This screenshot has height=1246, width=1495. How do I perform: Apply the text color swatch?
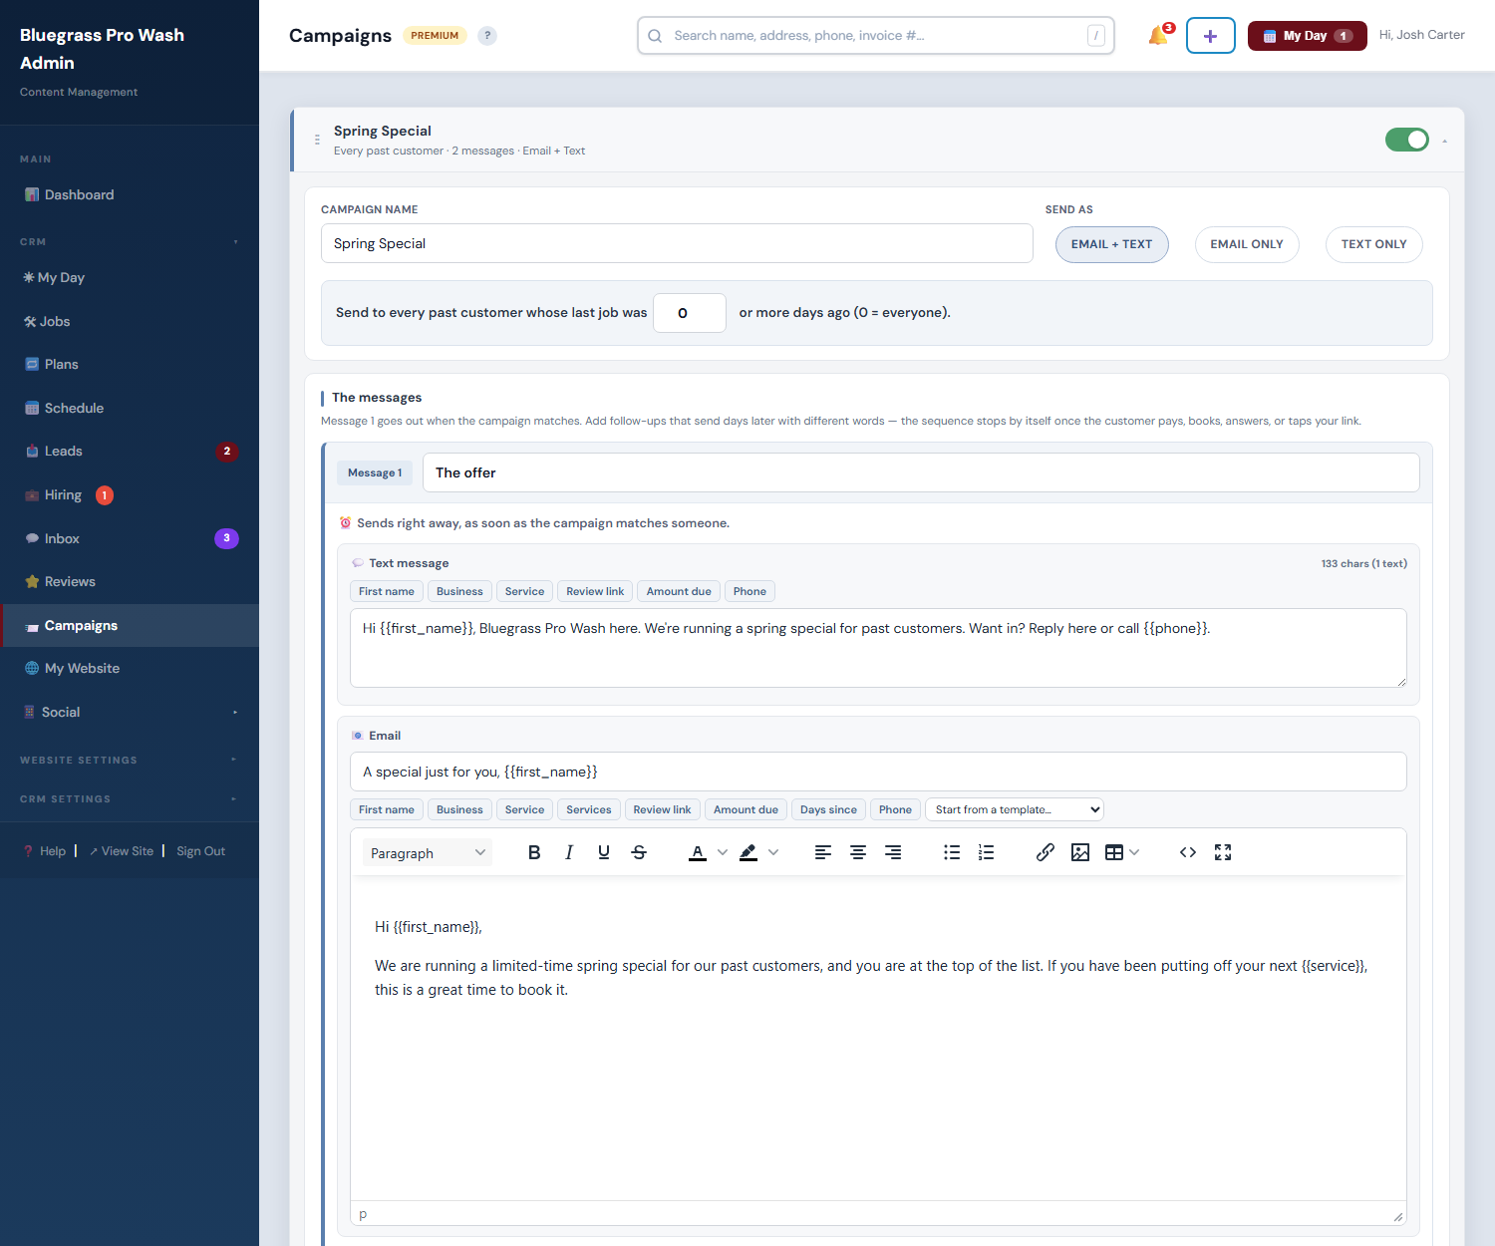point(698,852)
